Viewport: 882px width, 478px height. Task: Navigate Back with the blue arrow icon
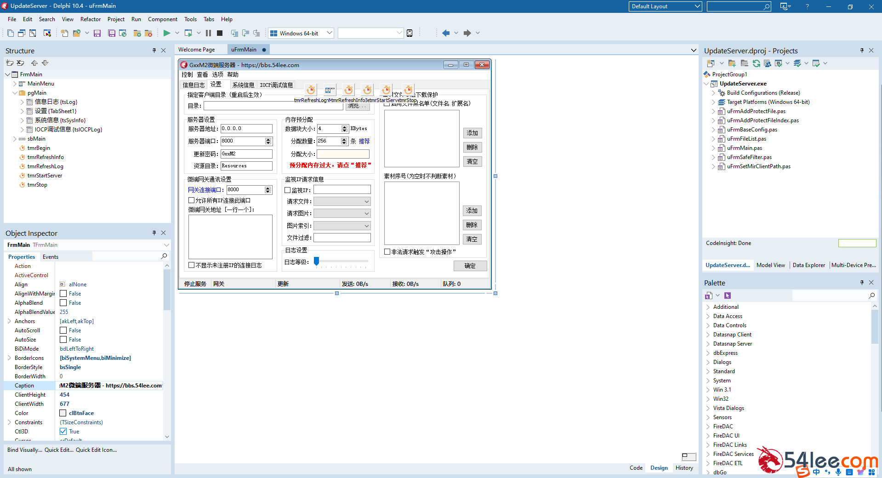tap(446, 33)
